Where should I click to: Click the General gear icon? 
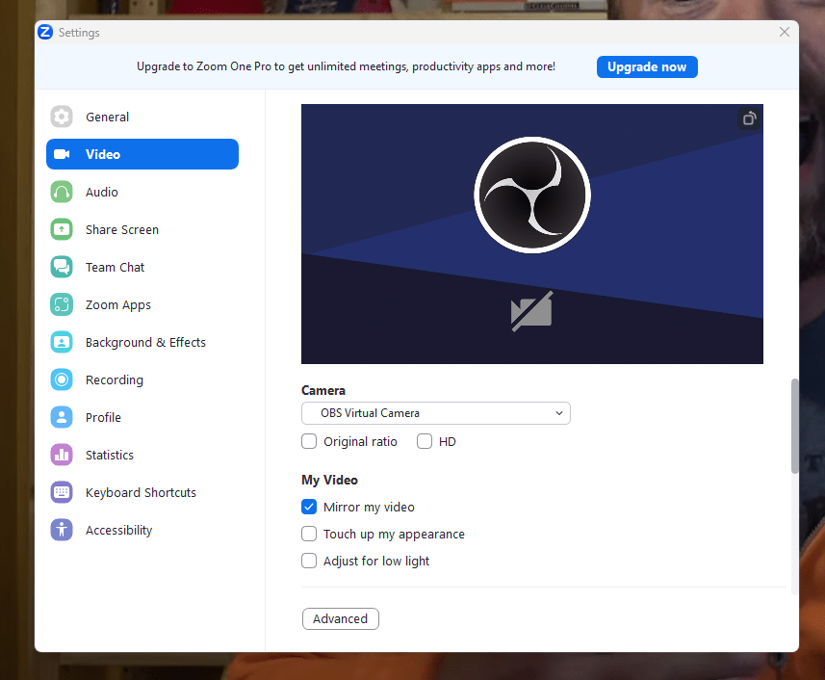(x=62, y=117)
